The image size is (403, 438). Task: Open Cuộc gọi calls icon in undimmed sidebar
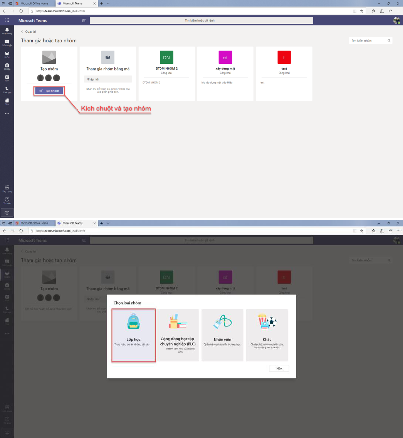(x=7, y=89)
